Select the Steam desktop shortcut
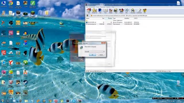This screenshot has height=103, width=184. click(25, 83)
